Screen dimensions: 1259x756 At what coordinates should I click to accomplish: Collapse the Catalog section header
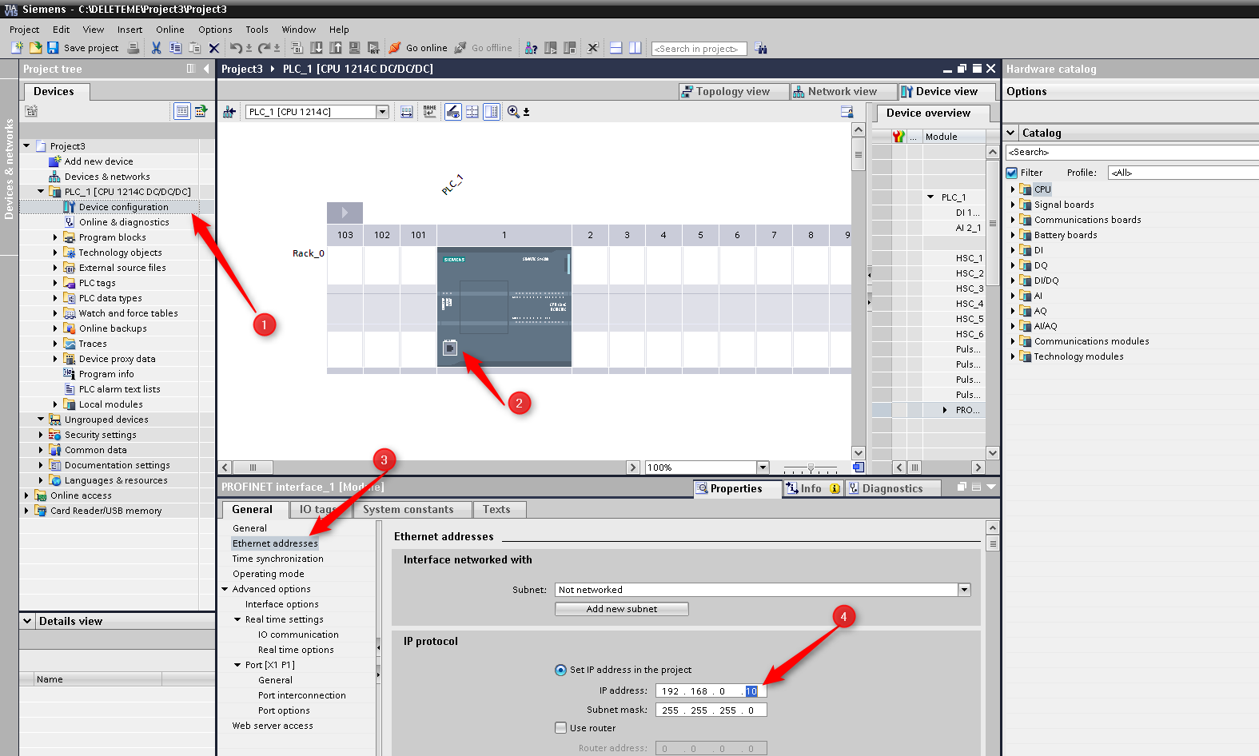point(1011,133)
